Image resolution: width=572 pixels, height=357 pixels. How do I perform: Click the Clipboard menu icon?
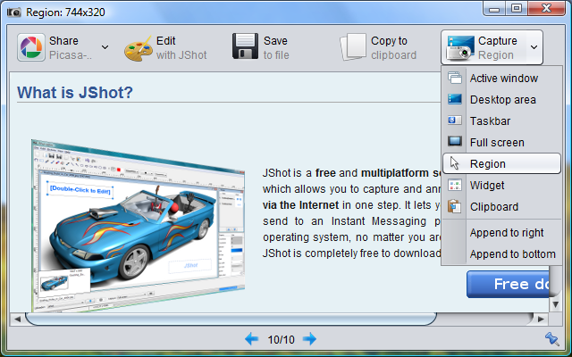(455, 206)
